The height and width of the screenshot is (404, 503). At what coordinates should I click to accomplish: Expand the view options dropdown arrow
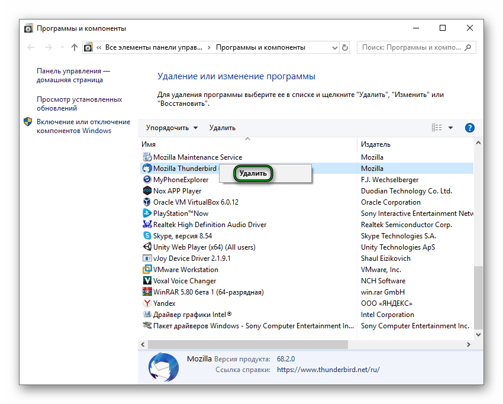pyautogui.click(x=450, y=128)
